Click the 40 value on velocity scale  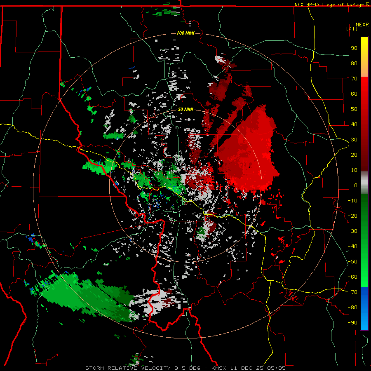click(x=354, y=124)
